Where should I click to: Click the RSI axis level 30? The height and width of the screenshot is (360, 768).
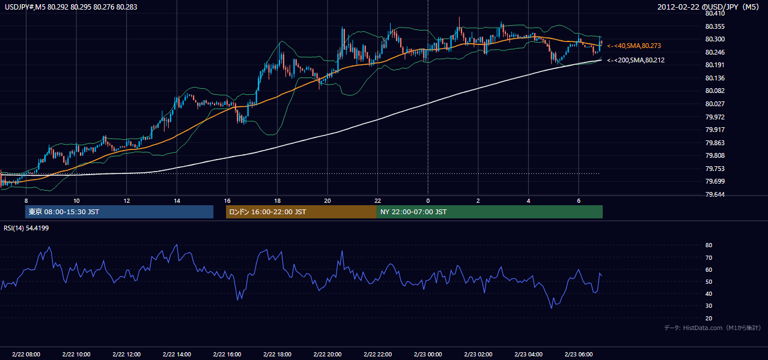pos(709,306)
